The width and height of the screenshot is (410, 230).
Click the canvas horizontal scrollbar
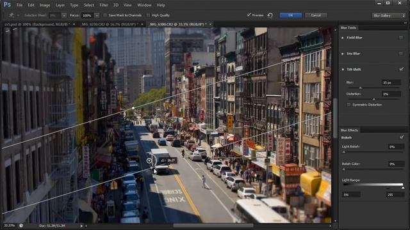click(x=213, y=226)
